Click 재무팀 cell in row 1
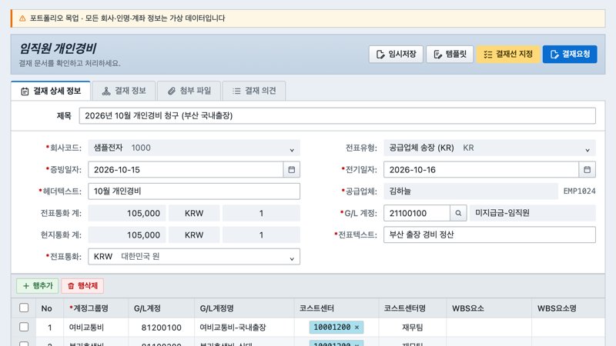 (x=413, y=328)
